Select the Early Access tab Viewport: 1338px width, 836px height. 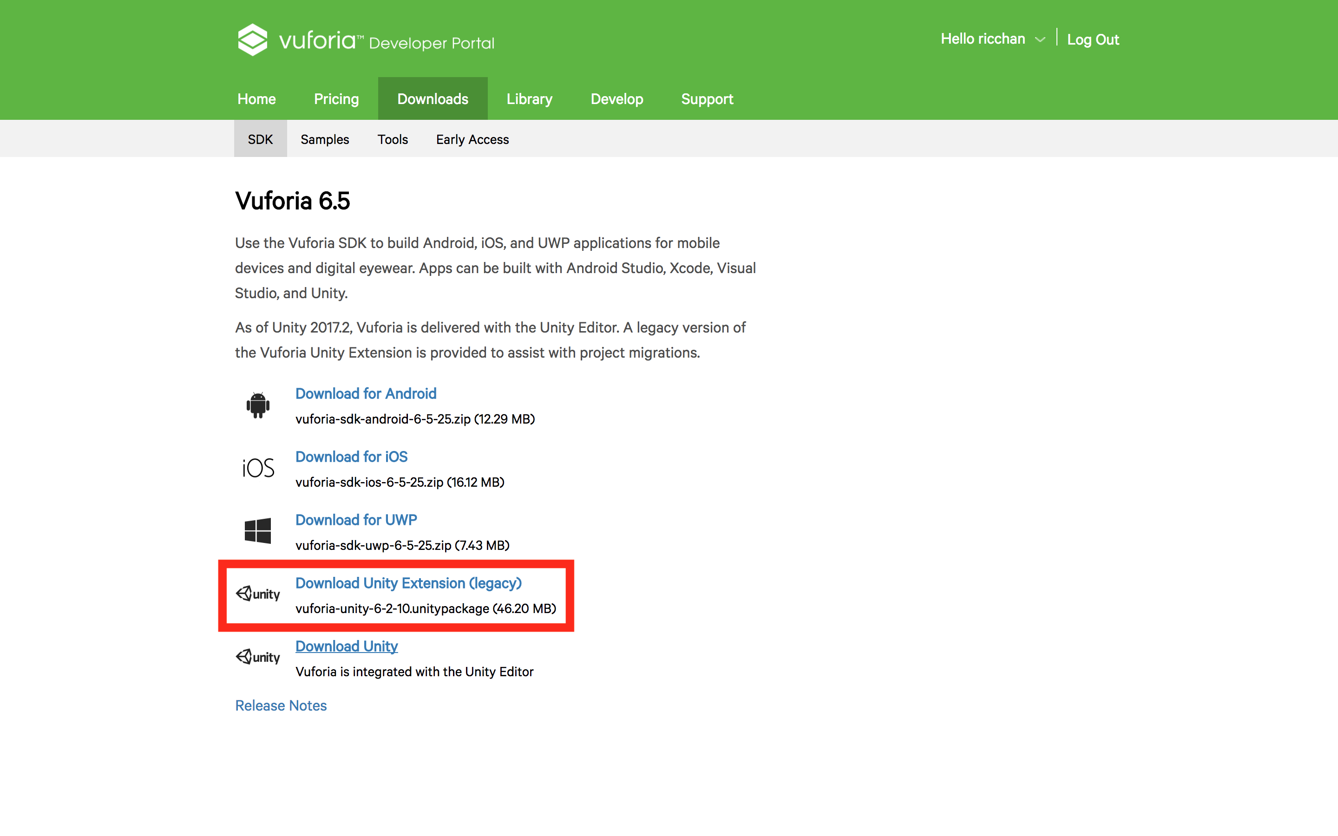[x=471, y=139]
